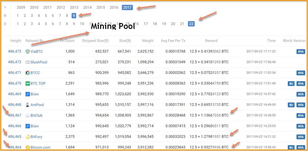308x151 pixels.
Task: Click the SlushPool logo icon
Action: pos(28,62)
